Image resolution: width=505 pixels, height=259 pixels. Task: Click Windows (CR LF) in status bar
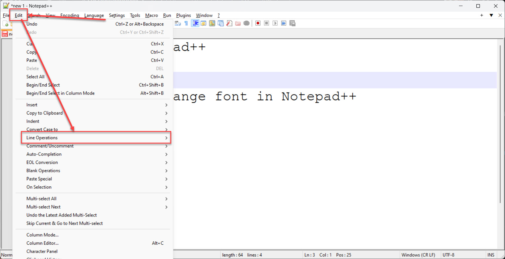pyautogui.click(x=418, y=255)
